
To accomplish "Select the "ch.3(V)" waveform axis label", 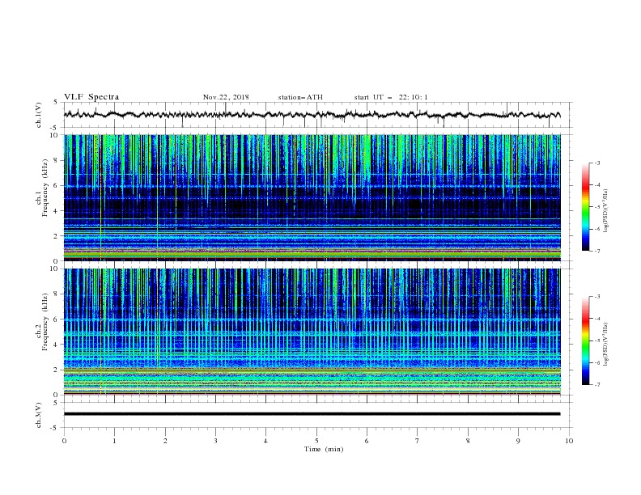I will click(x=39, y=415).
